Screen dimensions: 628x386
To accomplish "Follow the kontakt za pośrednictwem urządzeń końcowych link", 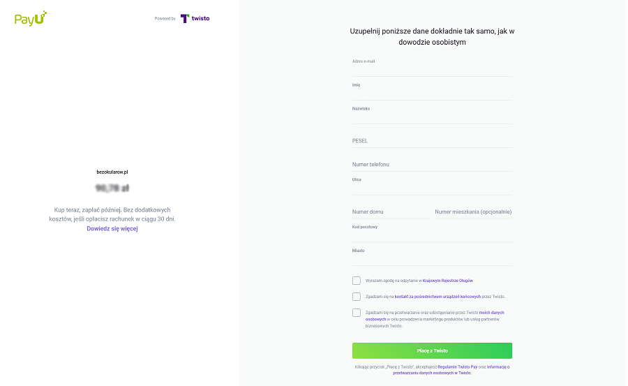I will pyautogui.click(x=438, y=297).
